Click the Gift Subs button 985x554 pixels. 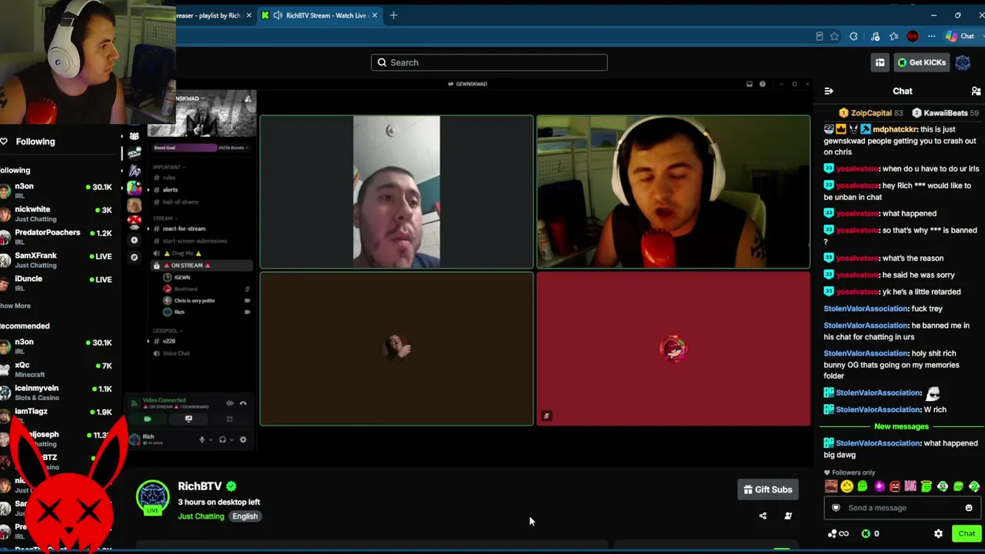click(x=768, y=489)
